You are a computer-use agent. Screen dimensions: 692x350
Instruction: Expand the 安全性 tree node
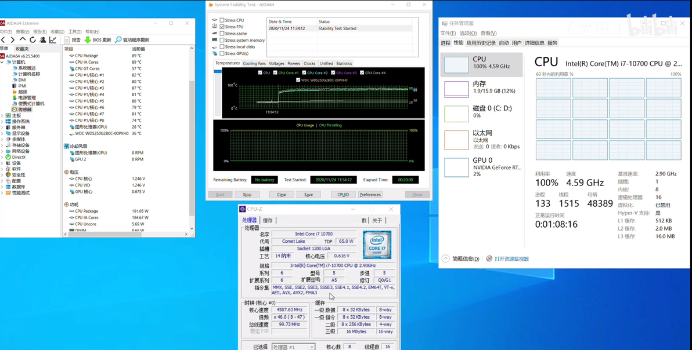[x=2, y=175]
